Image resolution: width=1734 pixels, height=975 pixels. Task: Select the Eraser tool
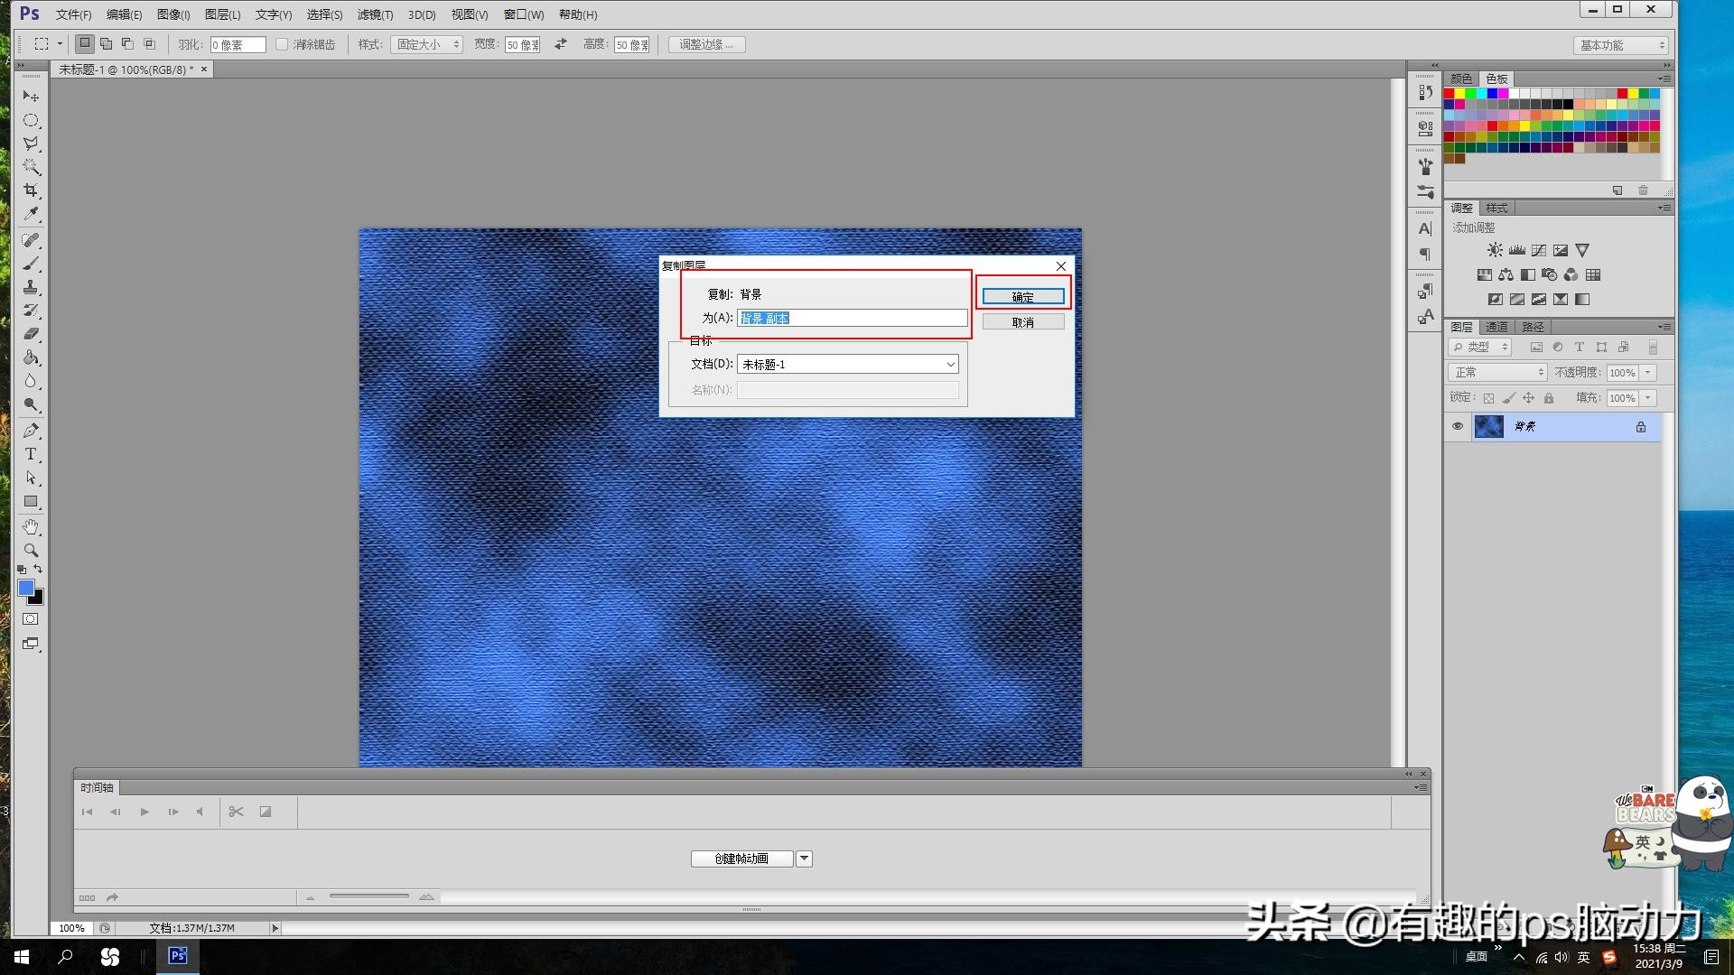coord(31,334)
